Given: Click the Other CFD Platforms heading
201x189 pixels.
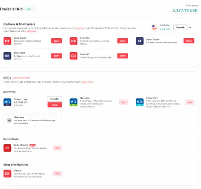Looking at the screenshot, I should point(16,165).
